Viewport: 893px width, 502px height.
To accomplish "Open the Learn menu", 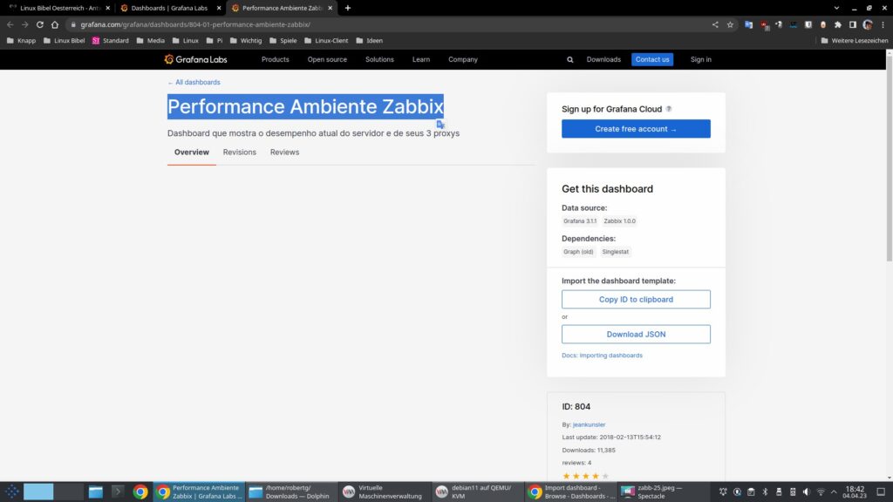I will pyautogui.click(x=421, y=59).
